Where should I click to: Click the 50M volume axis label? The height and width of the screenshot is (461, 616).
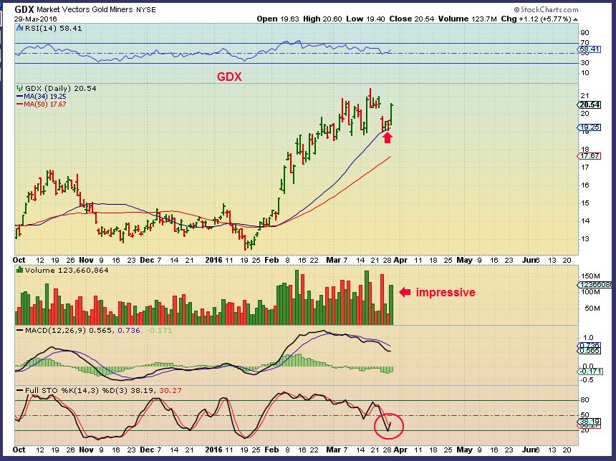[x=592, y=309]
